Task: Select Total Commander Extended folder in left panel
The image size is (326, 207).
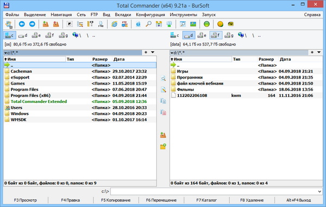Action: [80, 101]
